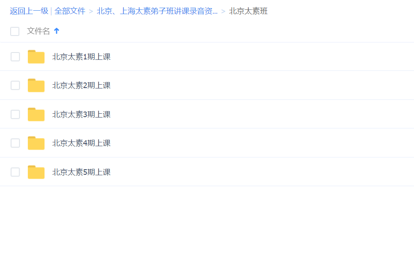Navigate to 全部文件 in breadcrumb

70,11
